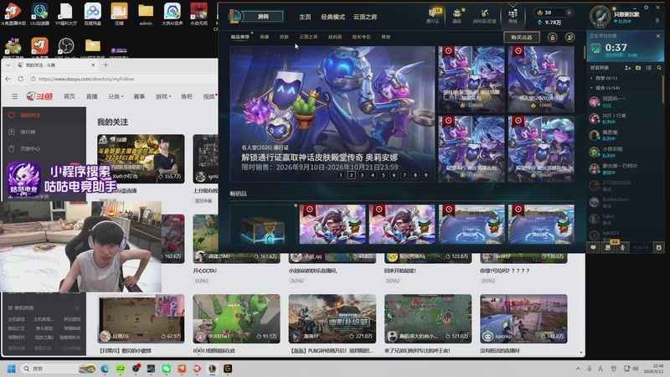Toggle the notification bell under profile
The image size is (670, 377).
(657, 20)
